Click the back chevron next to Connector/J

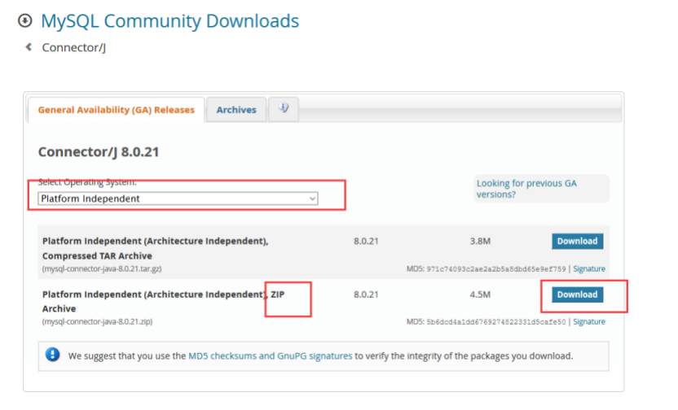[29, 47]
